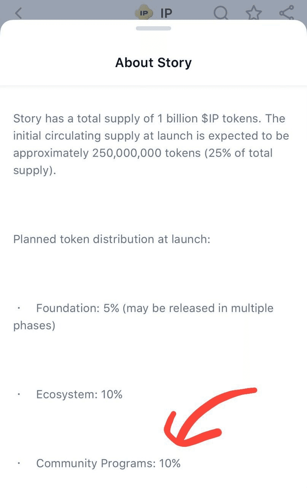
Task: Tap the Community Programs: 10% entry
Action: 108,463
